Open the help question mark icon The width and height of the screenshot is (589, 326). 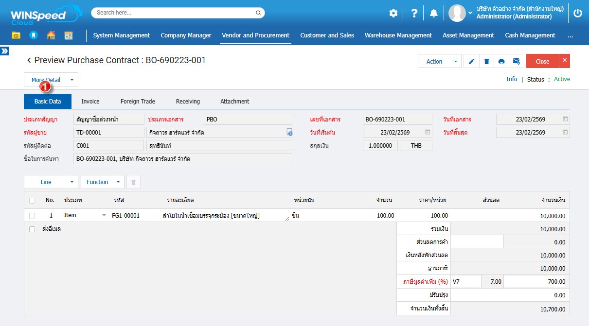pos(414,13)
